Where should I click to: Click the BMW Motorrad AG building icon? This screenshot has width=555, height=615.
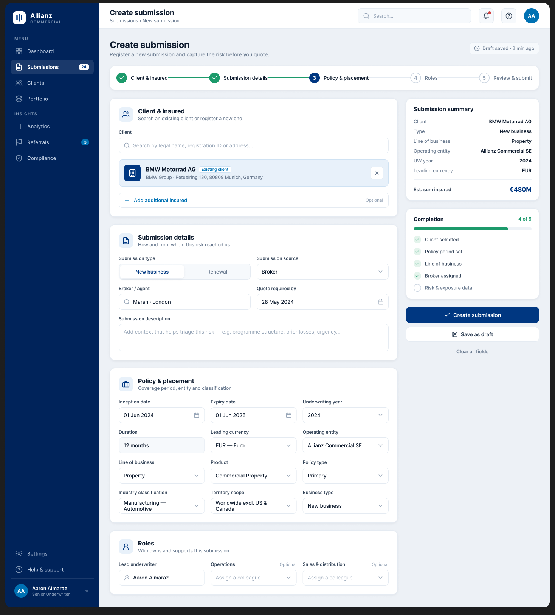(x=132, y=173)
